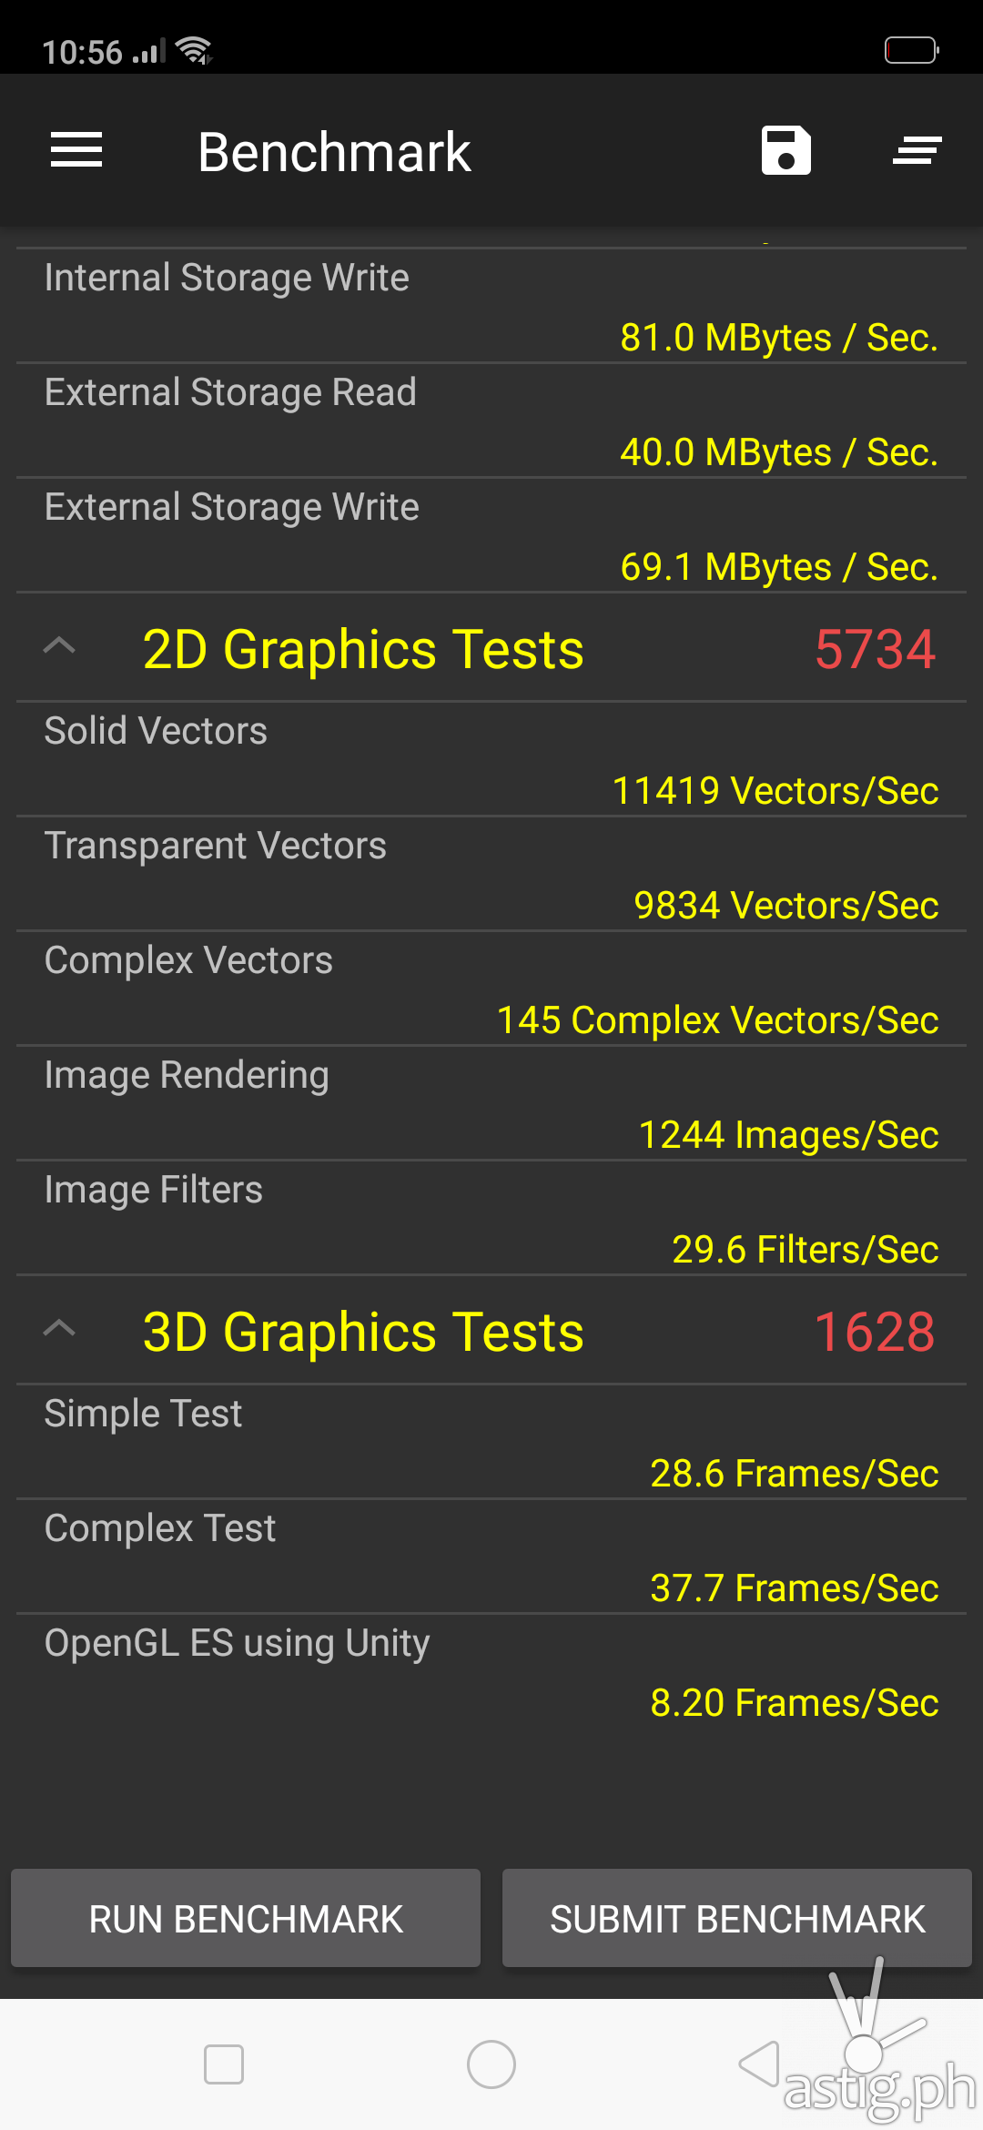This screenshot has width=983, height=2130.
Task: Open the sort options icon
Action: pyautogui.click(x=917, y=150)
